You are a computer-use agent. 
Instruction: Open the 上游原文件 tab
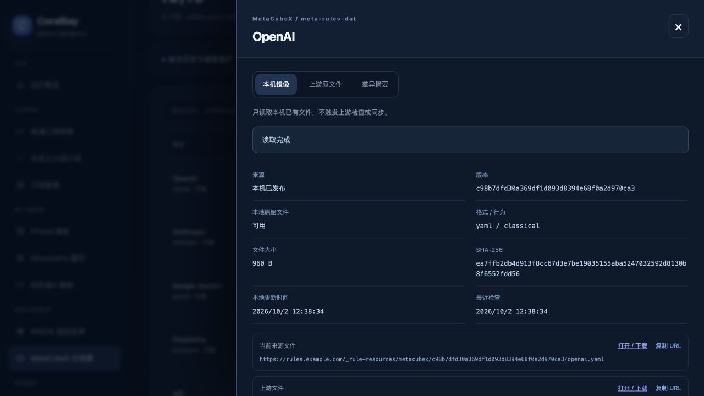coord(326,84)
